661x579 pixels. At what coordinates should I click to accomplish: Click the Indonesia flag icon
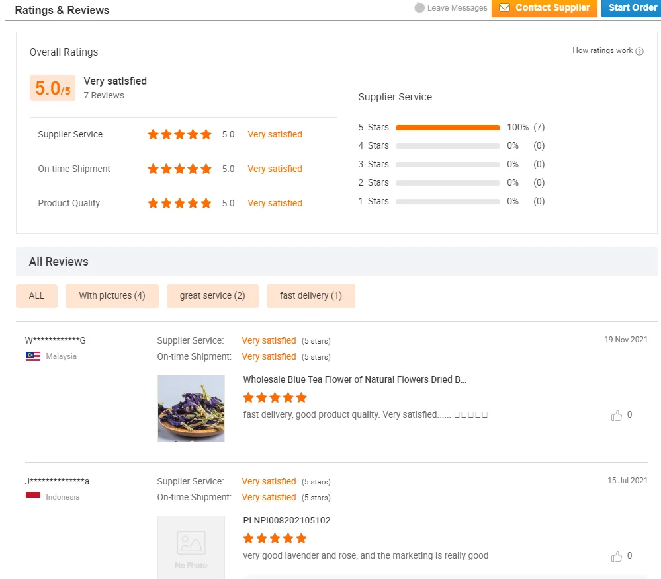(33, 496)
